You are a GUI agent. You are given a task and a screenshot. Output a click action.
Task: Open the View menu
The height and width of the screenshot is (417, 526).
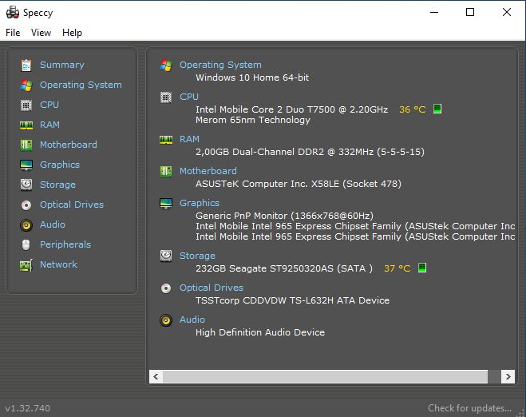click(x=41, y=33)
